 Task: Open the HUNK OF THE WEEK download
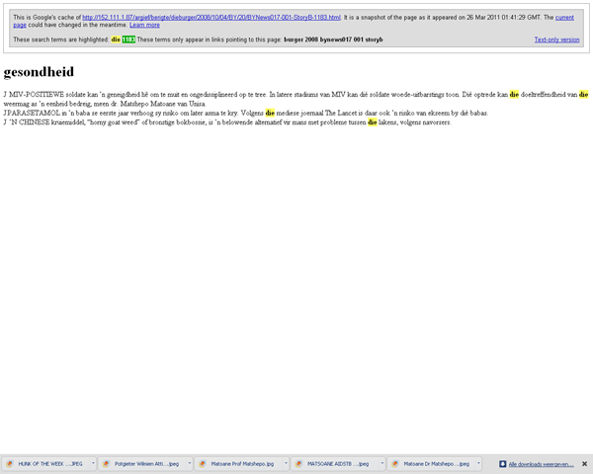[50, 464]
